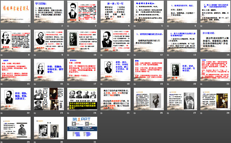Screen dimensions: 231x143
Task: Select slide 18 thumbnail
Action: 115,70
